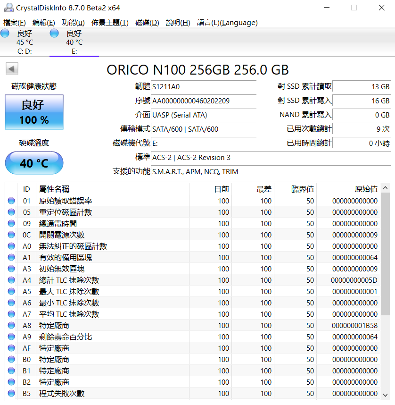This screenshot has height=405, width=395.
Task: Click the serial number field AA000000000460202209
Action: click(204, 101)
